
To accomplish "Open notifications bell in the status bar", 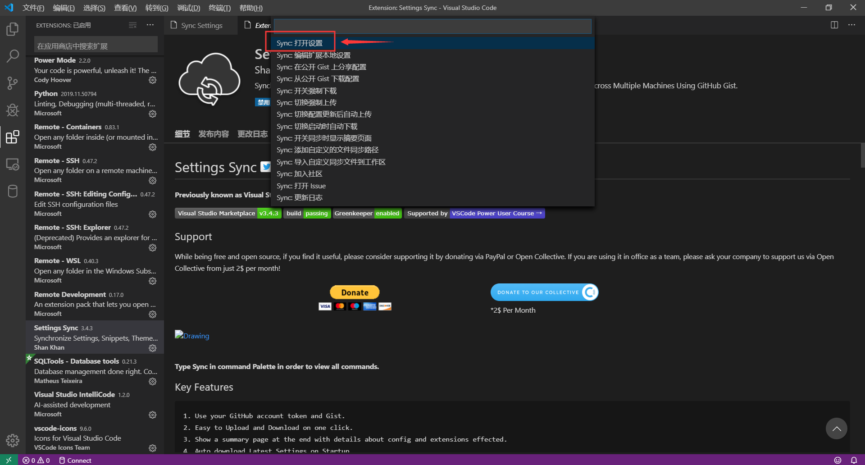I will tap(854, 460).
